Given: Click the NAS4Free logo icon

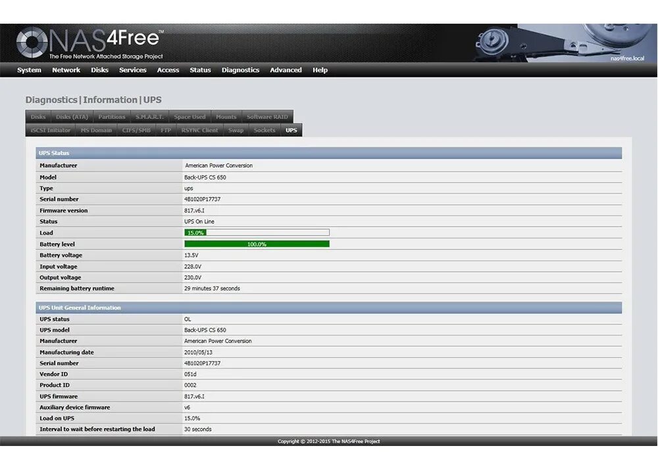Looking at the screenshot, I should pyautogui.click(x=32, y=42).
